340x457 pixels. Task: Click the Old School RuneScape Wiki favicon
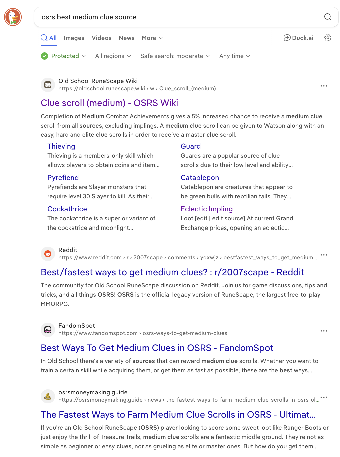click(x=48, y=85)
